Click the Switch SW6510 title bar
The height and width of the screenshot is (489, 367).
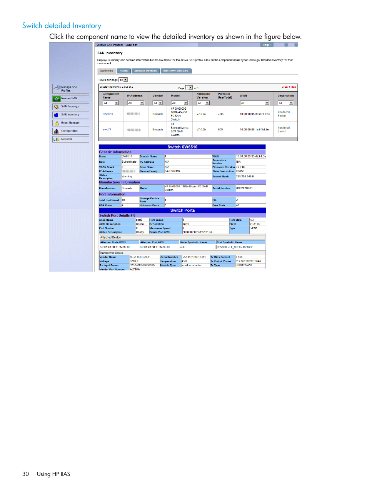click(182, 147)
